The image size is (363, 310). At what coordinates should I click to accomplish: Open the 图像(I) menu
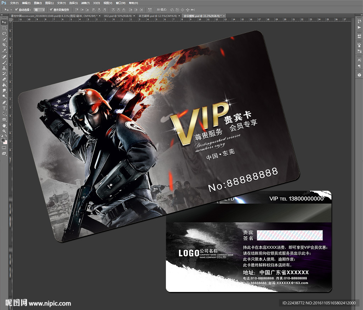click(38, 3)
